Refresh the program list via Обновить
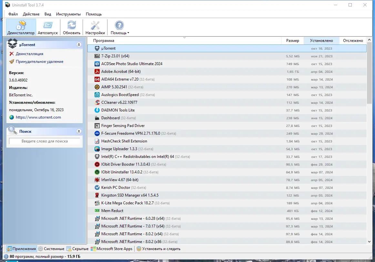The height and width of the screenshot is (262, 375). 71,27
